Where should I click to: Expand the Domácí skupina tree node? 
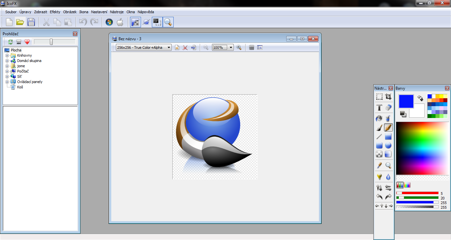tap(7, 61)
